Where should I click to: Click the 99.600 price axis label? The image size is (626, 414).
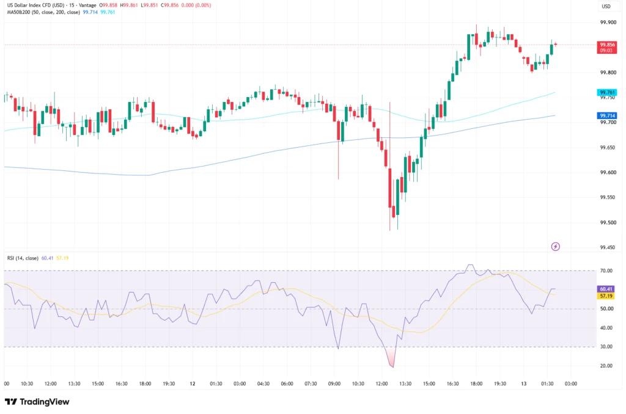(608, 173)
